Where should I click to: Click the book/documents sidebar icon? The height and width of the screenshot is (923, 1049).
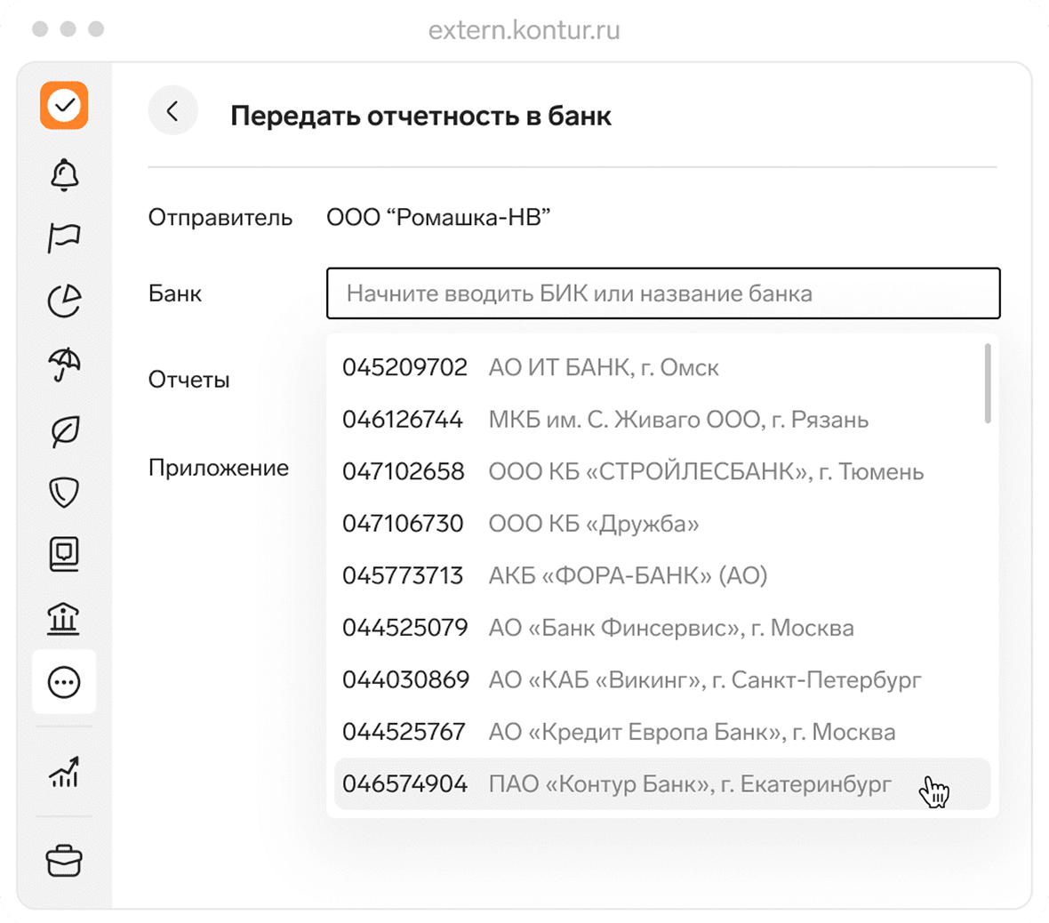point(62,553)
